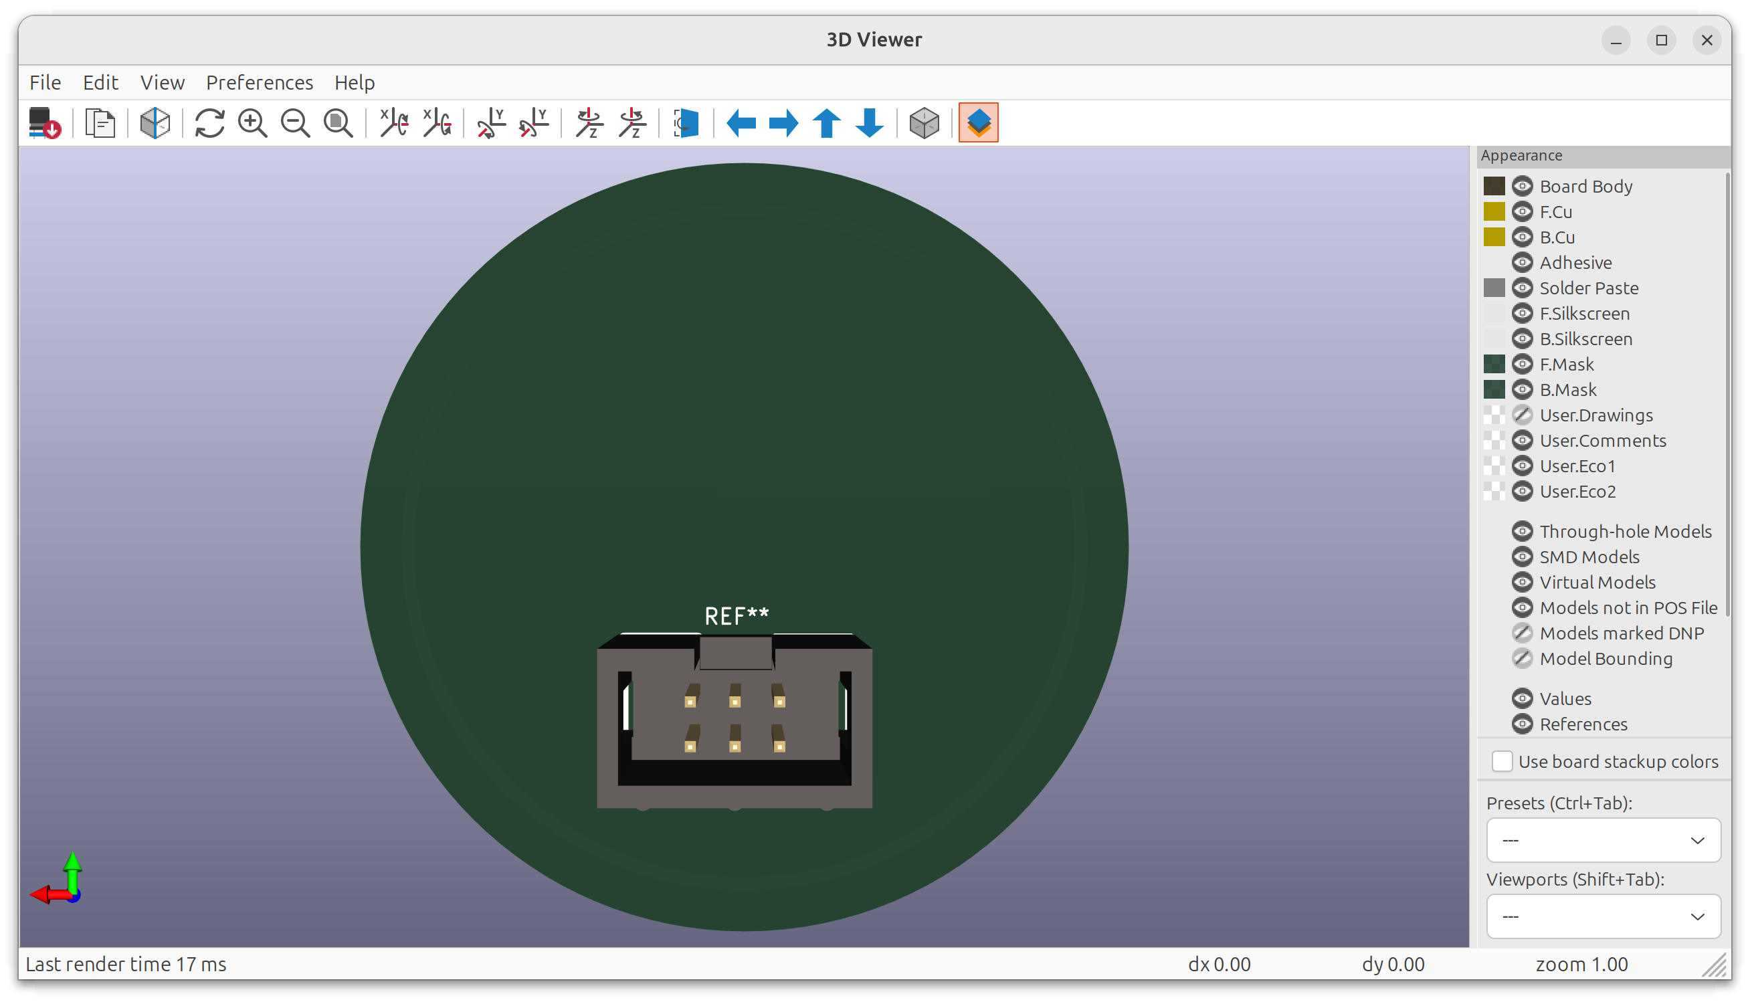The width and height of the screenshot is (1750, 1002).
Task: Toggle B.Mask layer eye
Action: point(1522,390)
